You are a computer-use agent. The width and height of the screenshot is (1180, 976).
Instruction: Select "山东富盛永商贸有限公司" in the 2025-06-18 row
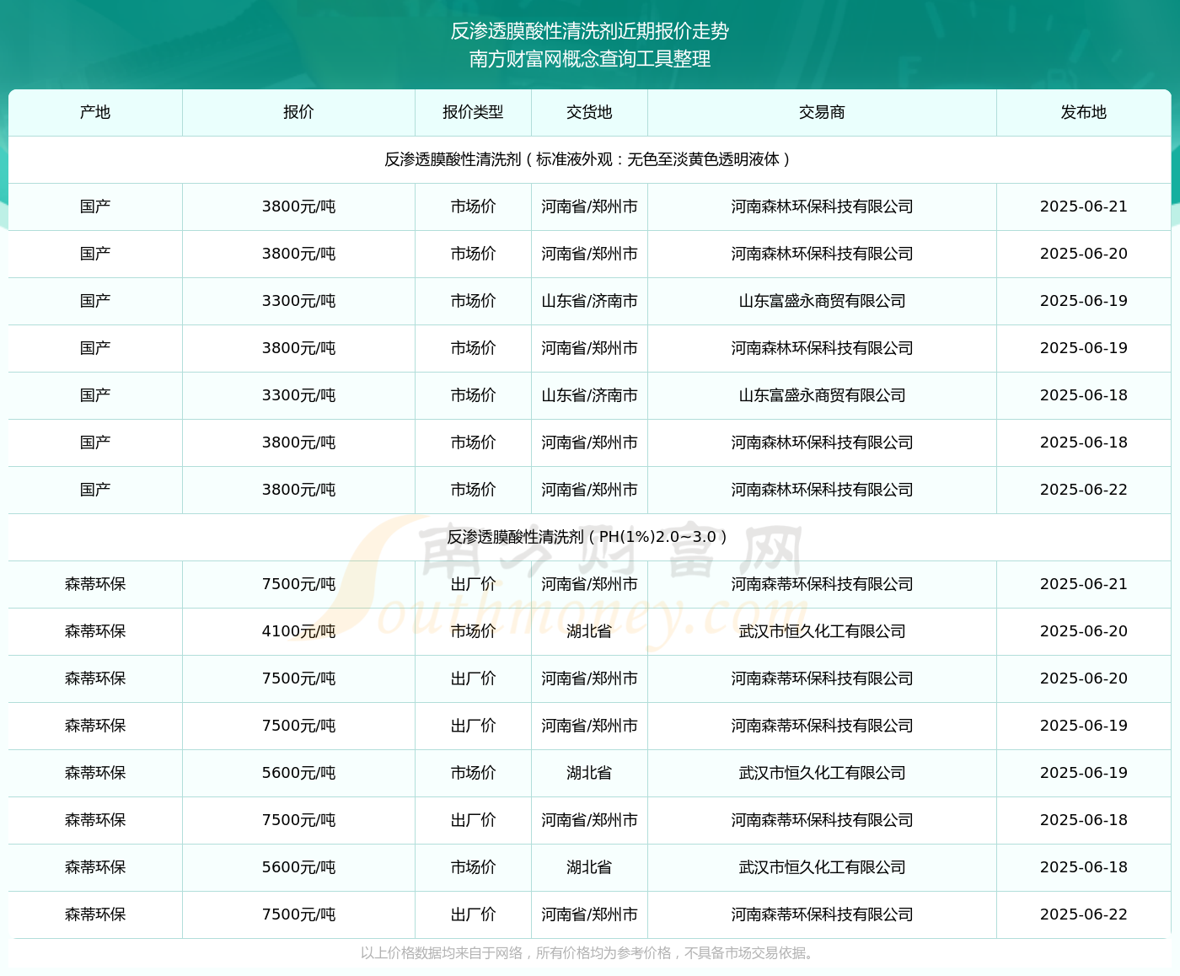pyautogui.click(x=822, y=395)
